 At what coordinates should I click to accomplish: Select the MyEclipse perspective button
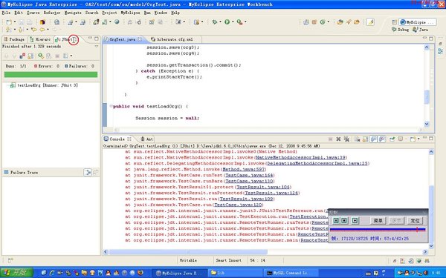[x=417, y=22]
